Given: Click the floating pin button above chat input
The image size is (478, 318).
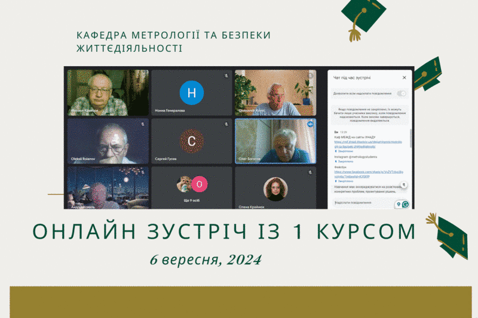Looking at the screenshot, I should click(x=404, y=184).
